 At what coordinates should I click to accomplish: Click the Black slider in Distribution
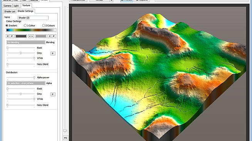tap(21, 89)
